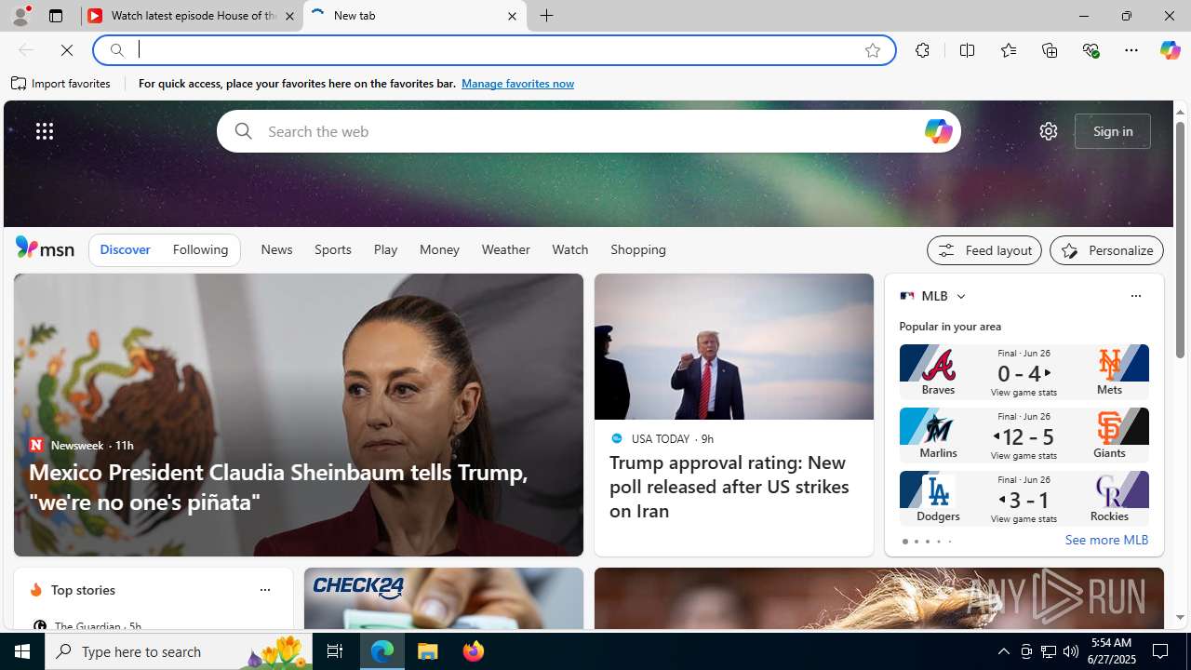Open a new tab with plus button
This screenshot has width=1191, height=670.
pyautogui.click(x=547, y=16)
